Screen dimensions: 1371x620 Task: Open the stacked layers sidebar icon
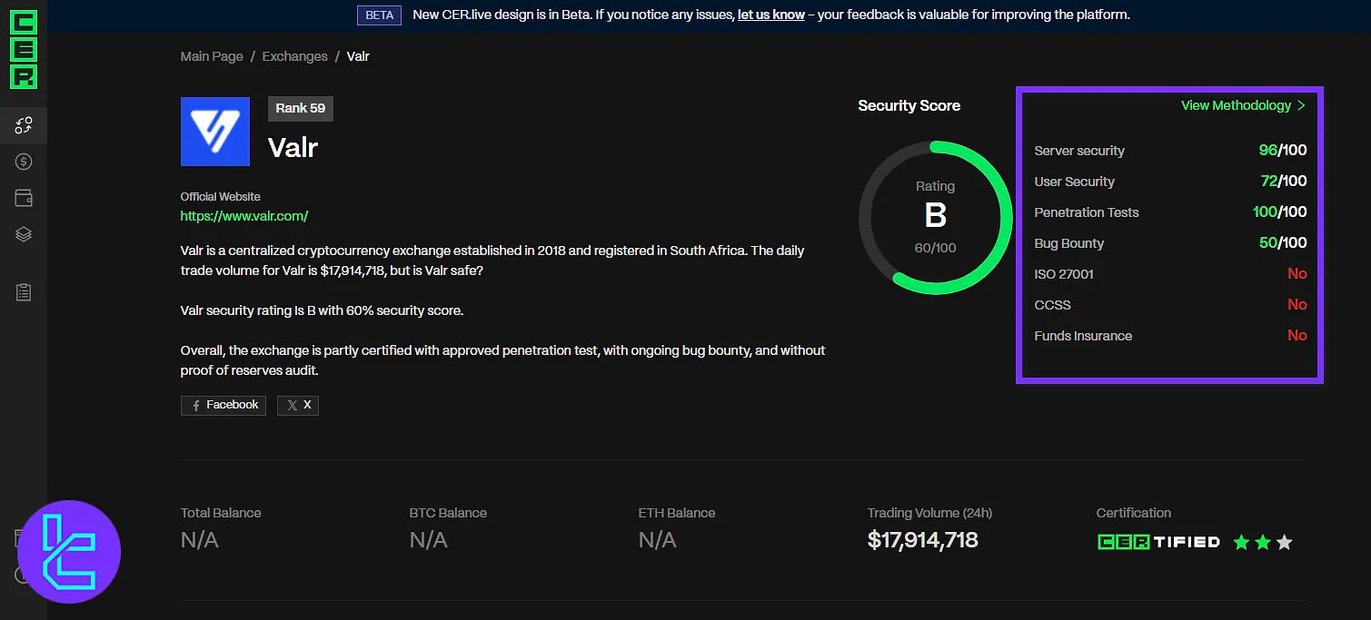click(x=24, y=234)
